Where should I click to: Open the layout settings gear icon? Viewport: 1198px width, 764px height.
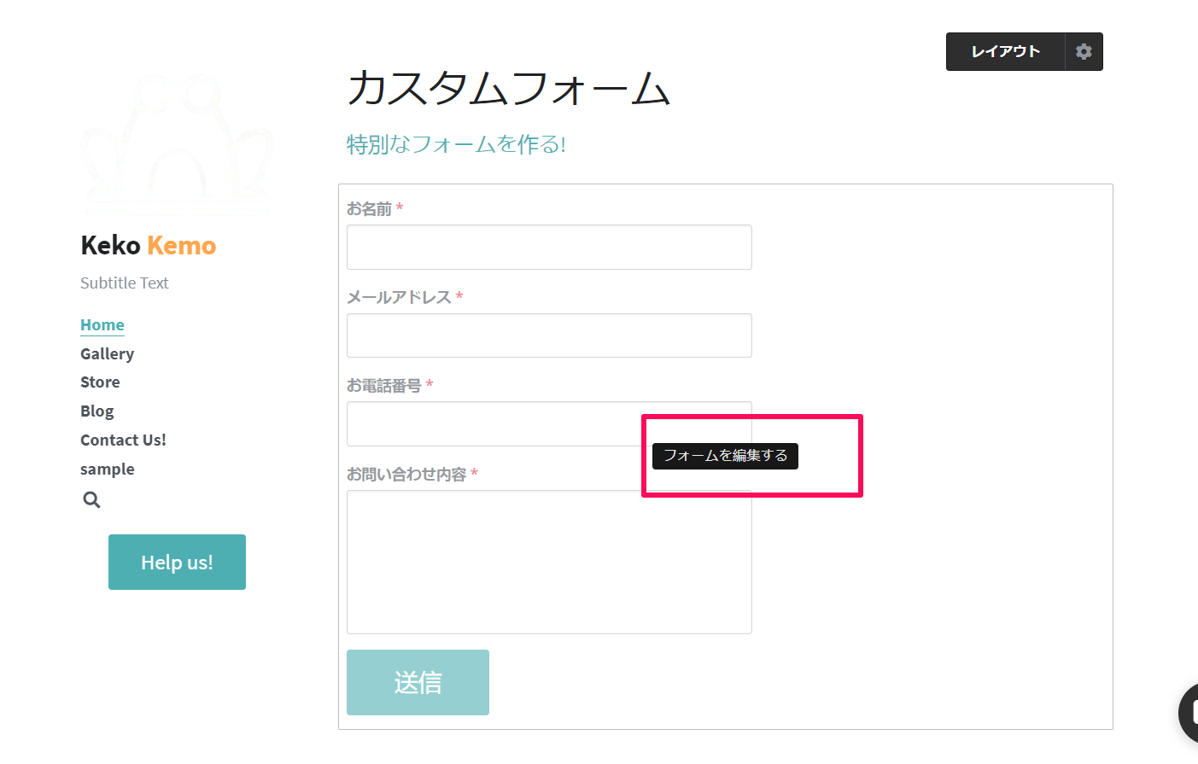point(1084,51)
